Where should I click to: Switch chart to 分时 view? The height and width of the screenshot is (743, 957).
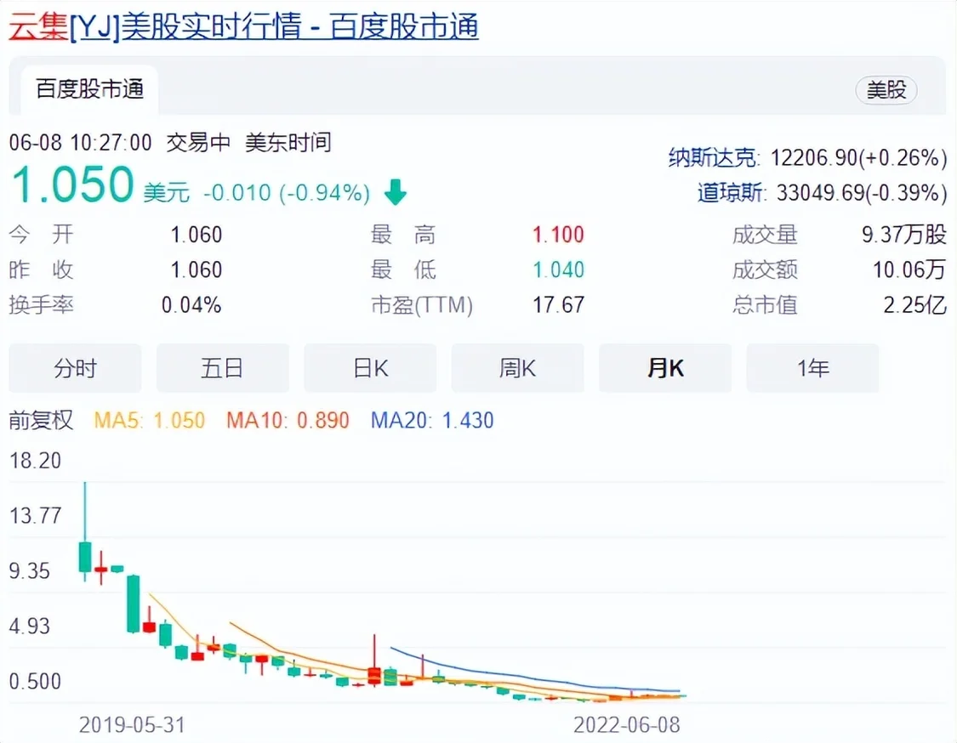[75, 368]
